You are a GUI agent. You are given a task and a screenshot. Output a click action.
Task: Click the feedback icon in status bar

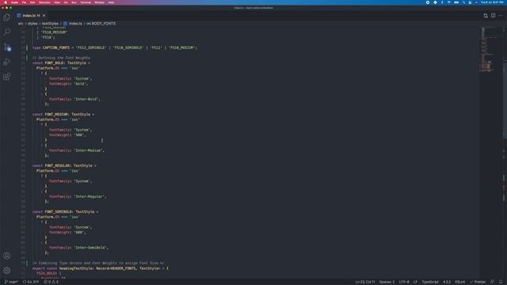[492, 282]
